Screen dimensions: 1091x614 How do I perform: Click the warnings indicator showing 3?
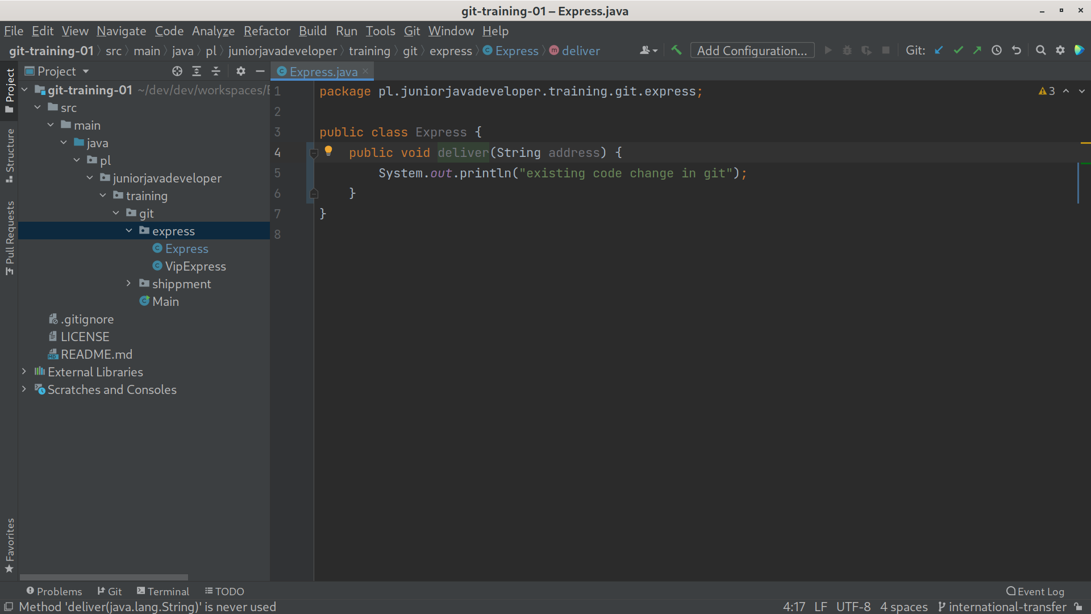coord(1047,91)
